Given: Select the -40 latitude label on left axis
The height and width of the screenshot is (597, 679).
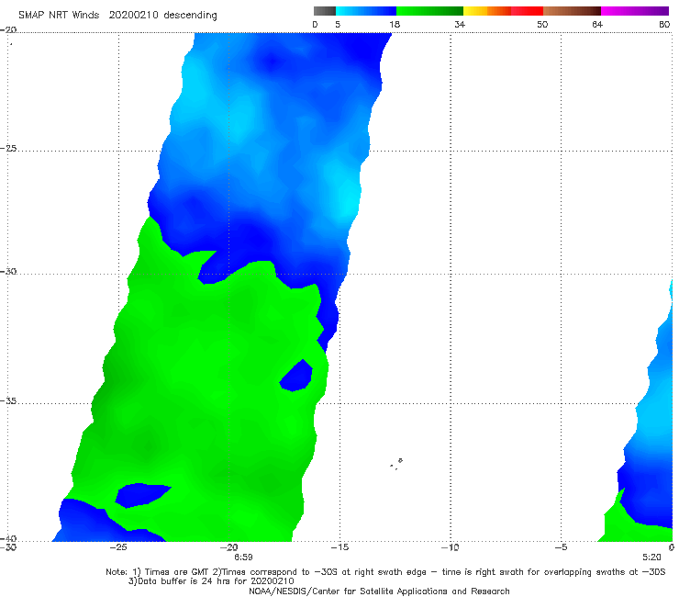Looking at the screenshot, I should click(8, 538).
